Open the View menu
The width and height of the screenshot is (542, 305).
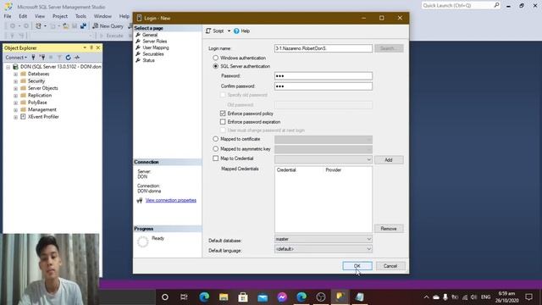40,16
